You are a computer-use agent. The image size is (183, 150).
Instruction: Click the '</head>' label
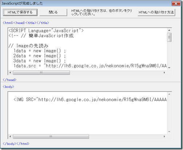[9, 80]
